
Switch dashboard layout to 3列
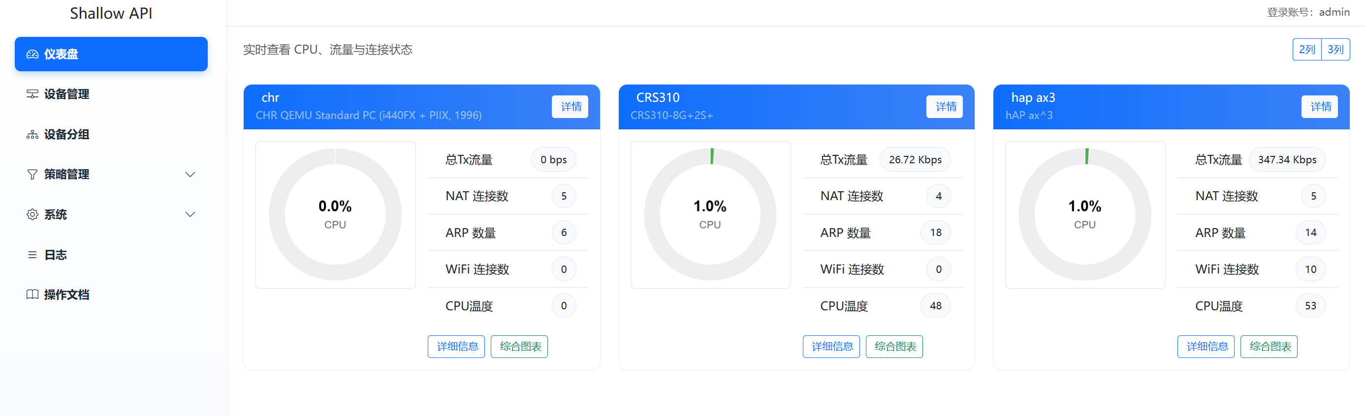tap(1335, 50)
